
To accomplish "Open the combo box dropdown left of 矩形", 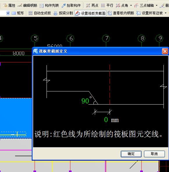I will point(8,13).
